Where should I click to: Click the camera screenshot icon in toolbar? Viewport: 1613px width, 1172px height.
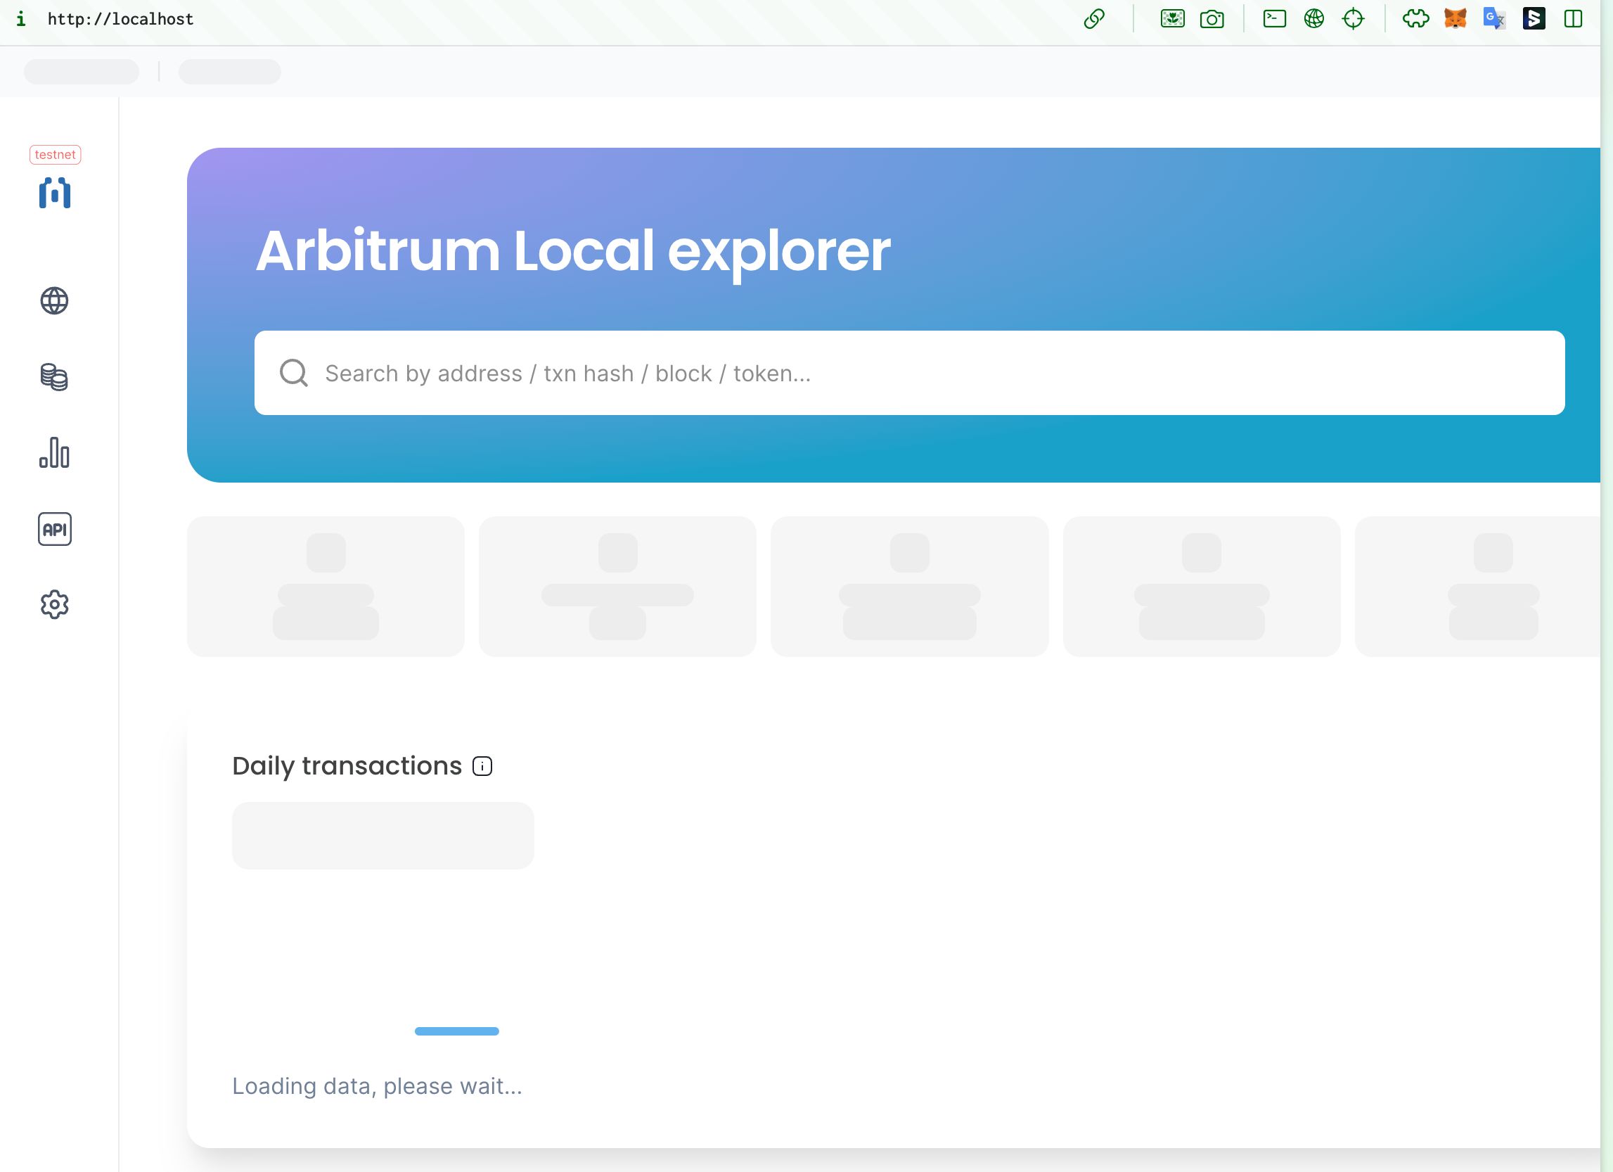1212,18
